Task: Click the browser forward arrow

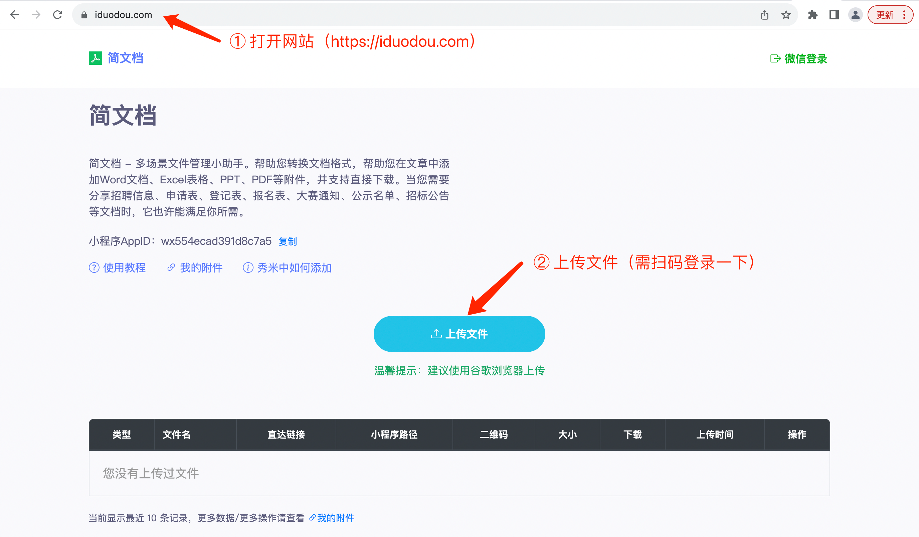Action: tap(36, 15)
